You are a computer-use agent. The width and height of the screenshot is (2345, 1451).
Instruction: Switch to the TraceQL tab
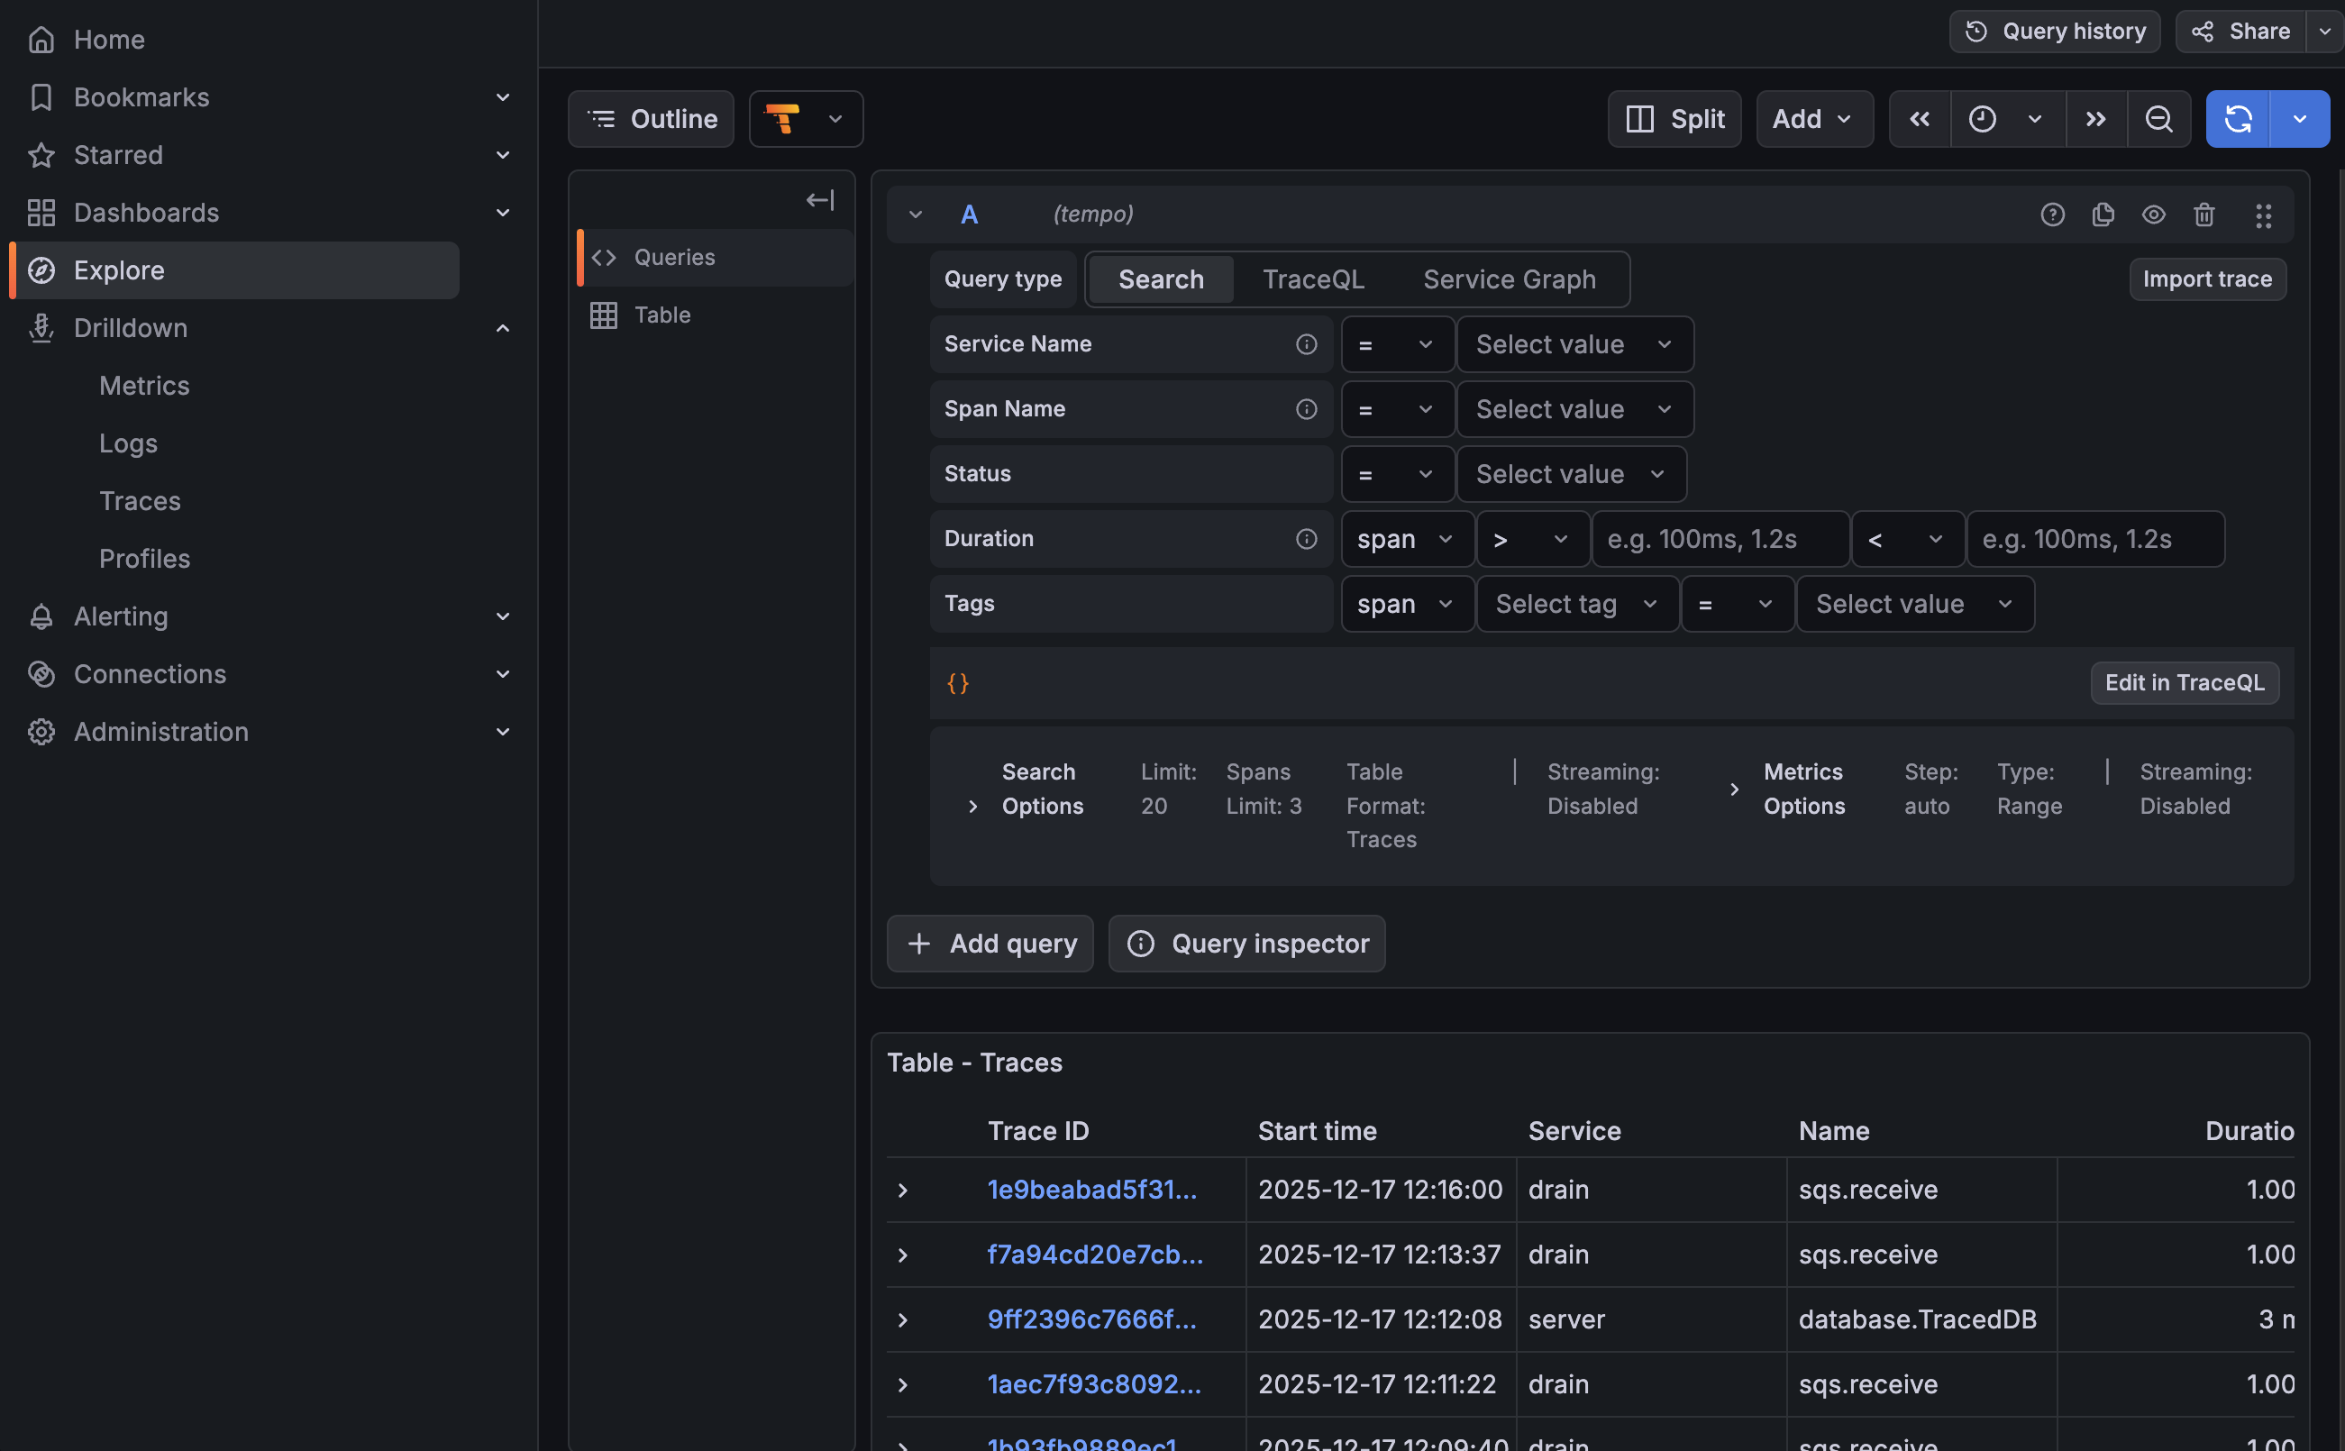coord(1314,278)
